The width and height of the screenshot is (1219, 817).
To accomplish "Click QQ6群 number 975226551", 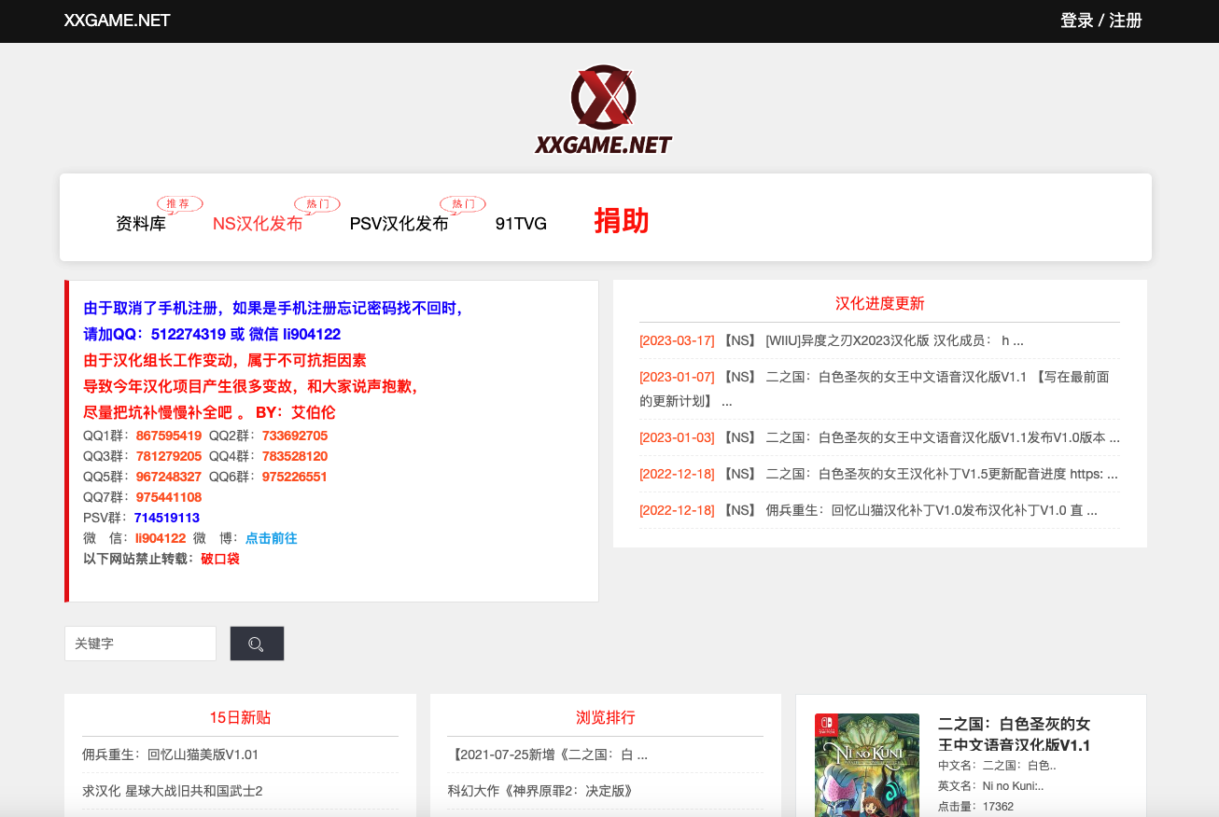I will pos(295,477).
